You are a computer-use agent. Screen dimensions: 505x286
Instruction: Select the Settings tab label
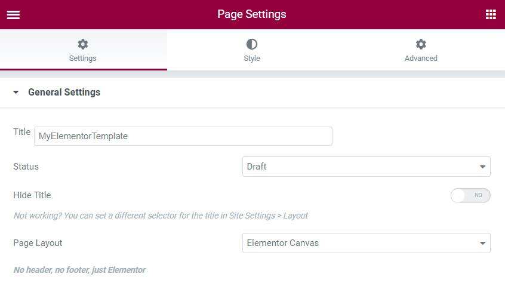pyautogui.click(x=83, y=59)
